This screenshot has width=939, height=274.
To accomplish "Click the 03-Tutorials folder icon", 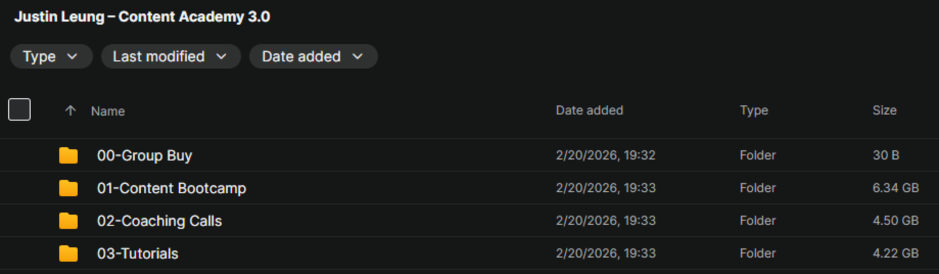I will click(68, 253).
